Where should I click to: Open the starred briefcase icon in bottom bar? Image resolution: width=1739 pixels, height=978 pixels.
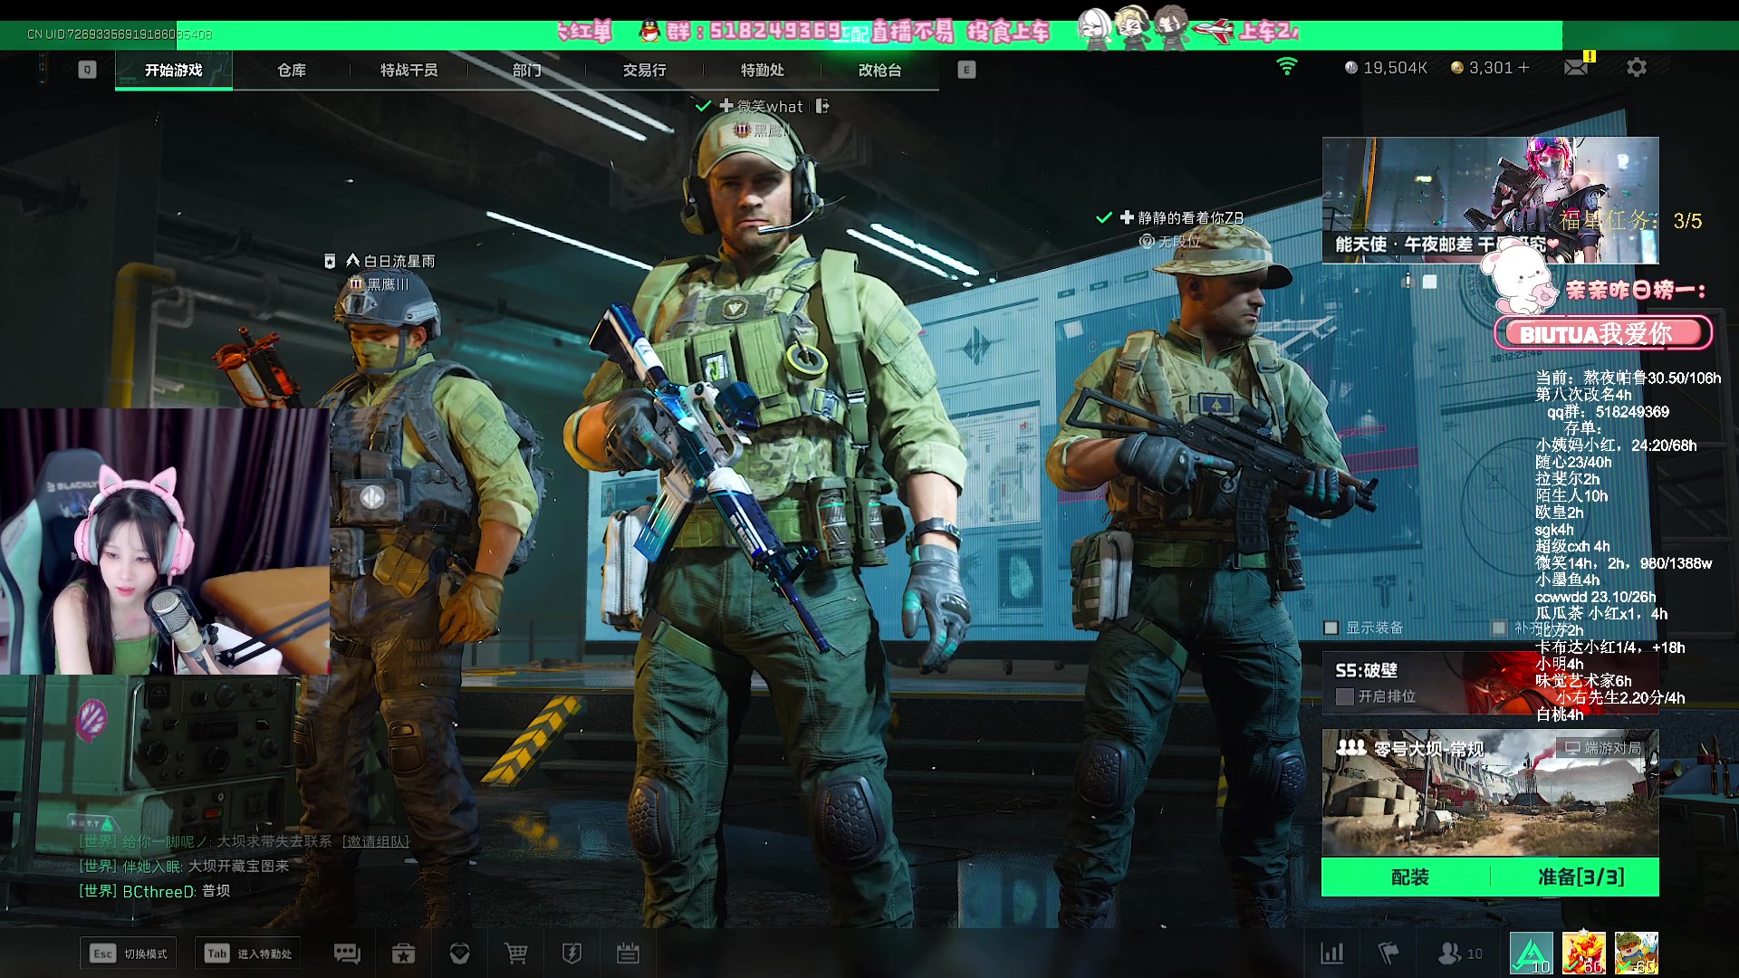[x=403, y=954]
